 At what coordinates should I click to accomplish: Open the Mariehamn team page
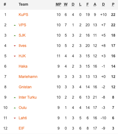point(28,77)
